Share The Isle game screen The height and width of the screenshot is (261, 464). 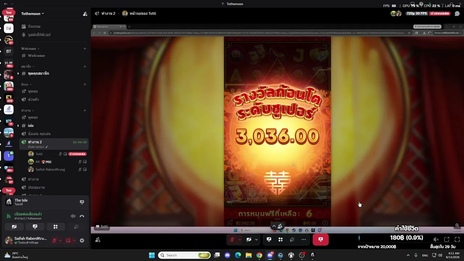click(x=82, y=202)
